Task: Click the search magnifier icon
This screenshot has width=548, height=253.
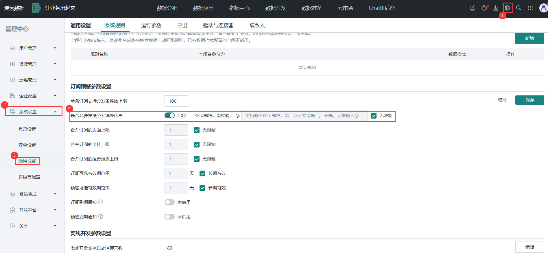Action: [519, 8]
